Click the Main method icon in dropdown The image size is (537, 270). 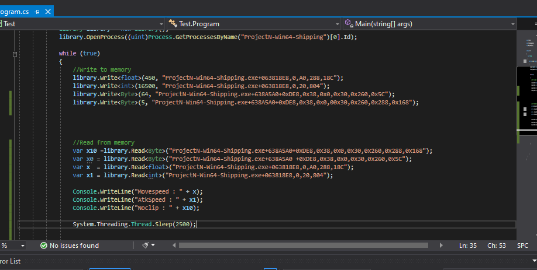tap(348, 23)
